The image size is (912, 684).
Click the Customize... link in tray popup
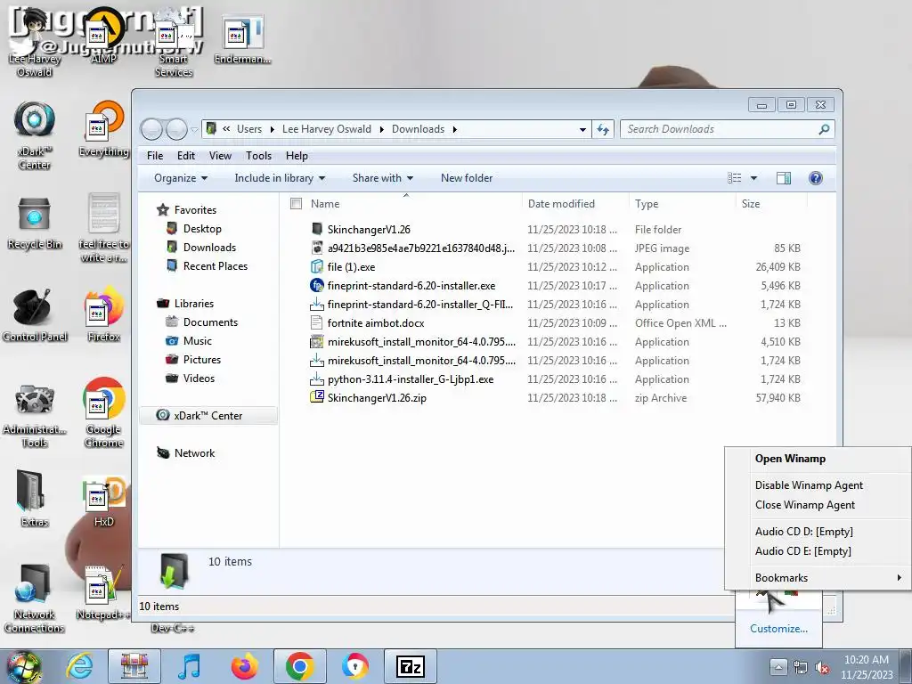[x=778, y=629]
